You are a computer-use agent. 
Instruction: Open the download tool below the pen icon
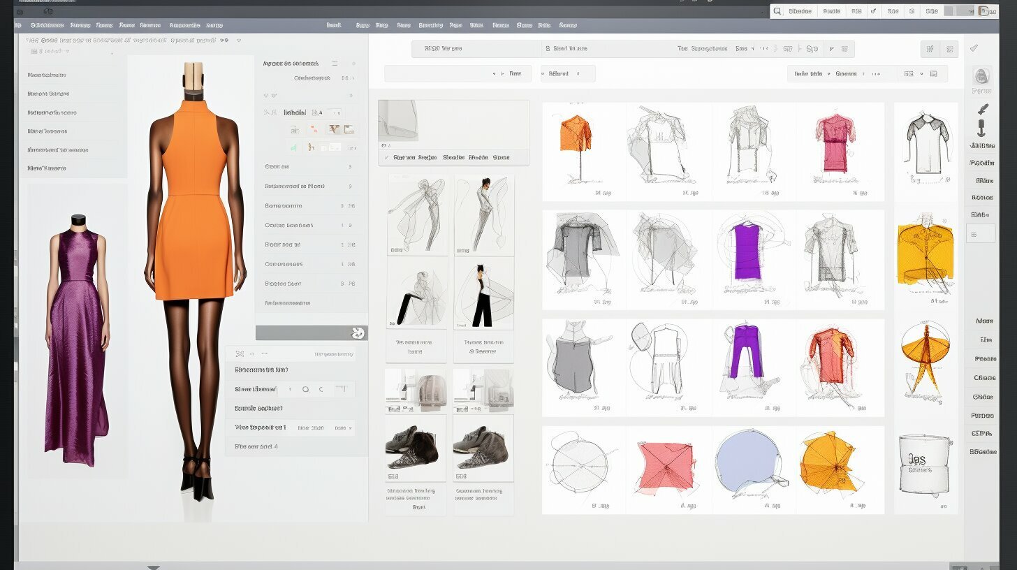(x=983, y=129)
